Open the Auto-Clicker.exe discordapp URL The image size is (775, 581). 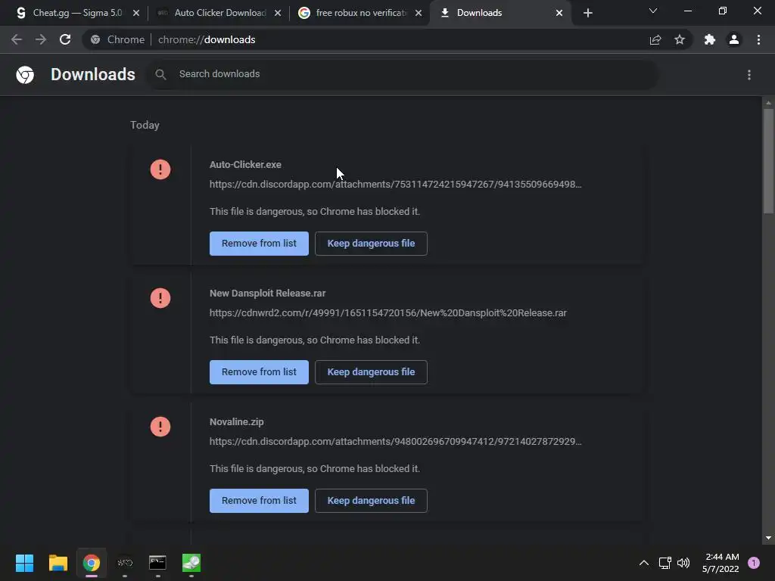click(x=395, y=185)
